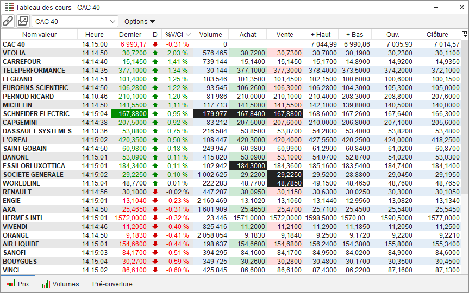The height and width of the screenshot is (293, 469).
Task: Click the column chooser icon after Clôture
Action: (464, 34)
